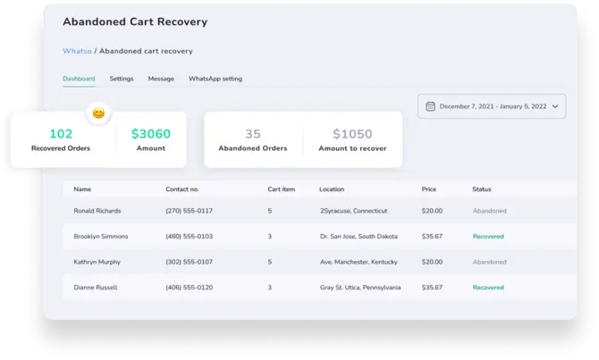This screenshot has width=599, height=360.
Task: Click cart item count for Kathryn Murphy
Action: [x=270, y=262]
